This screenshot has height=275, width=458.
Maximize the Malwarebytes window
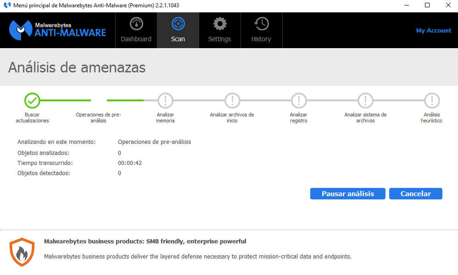(427, 5)
